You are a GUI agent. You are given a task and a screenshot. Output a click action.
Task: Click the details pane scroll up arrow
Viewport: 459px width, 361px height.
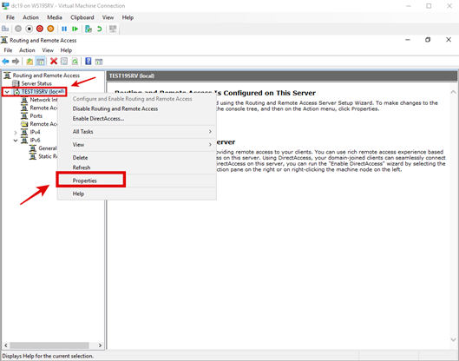453,92
